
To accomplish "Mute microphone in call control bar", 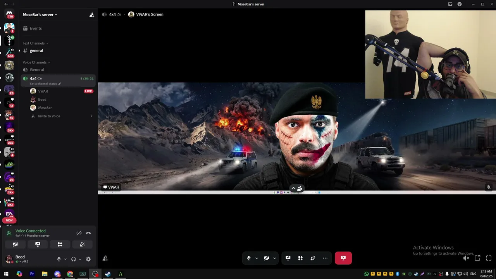I will pyautogui.click(x=249, y=258).
